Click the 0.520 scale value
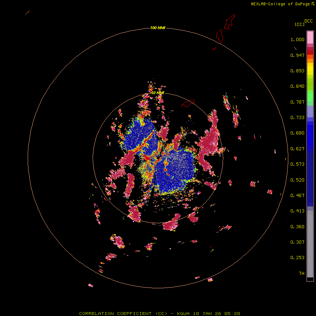This screenshot has width=316, height=316. (x=297, y=180)
